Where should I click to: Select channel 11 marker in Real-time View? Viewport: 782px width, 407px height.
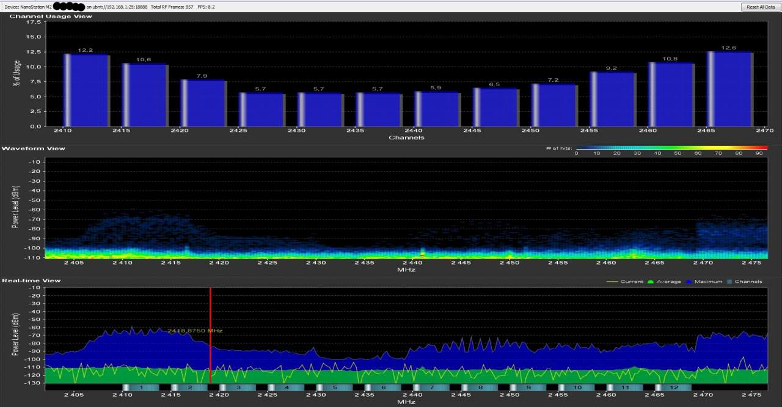tap(624, 387)
